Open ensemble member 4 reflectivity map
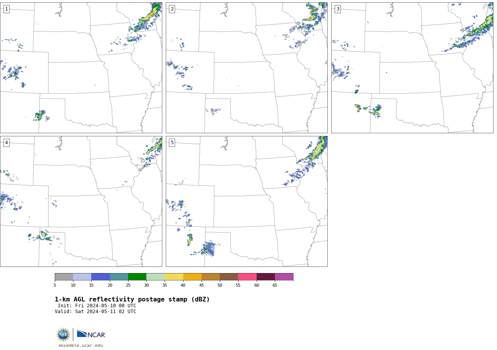497x350 pixels. 81,201
